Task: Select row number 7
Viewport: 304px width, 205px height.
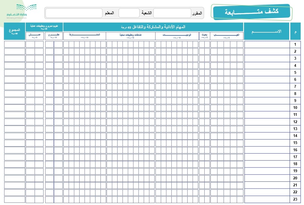Action: (295, 87)
